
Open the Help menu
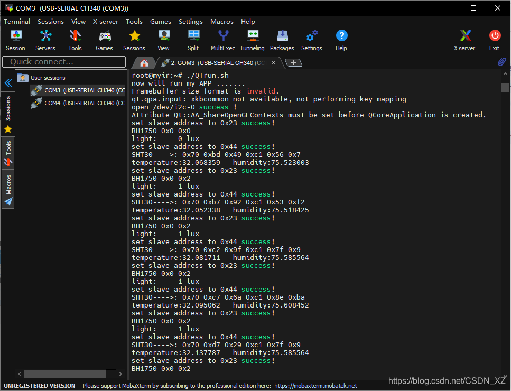click(248, 22)
